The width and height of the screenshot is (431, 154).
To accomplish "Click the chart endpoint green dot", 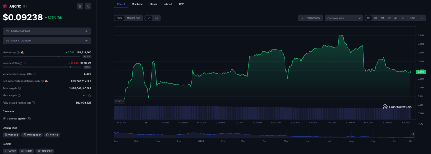I will [x=410, y=72].
